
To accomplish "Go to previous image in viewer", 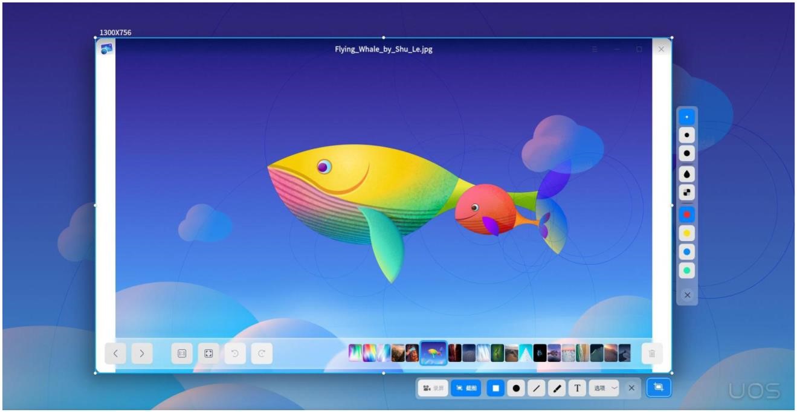I will click(x=115, y=353).
